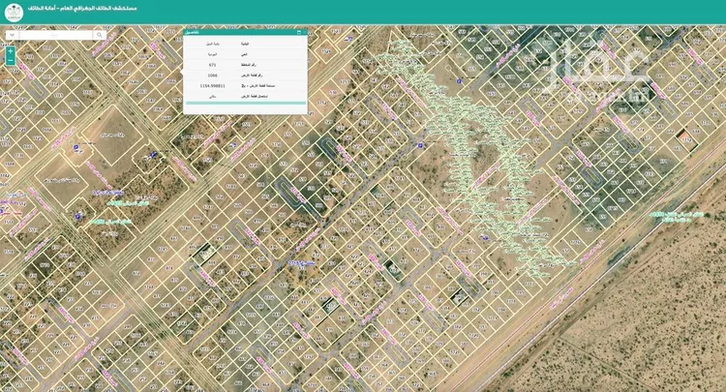The width and height of the screenshot is (726, 392).
Task: Maximize the parcel details popup
Action: (x=299, y=32)
